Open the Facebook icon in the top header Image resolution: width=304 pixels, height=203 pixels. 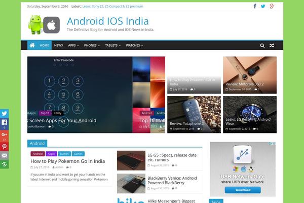tap(255, 6)
